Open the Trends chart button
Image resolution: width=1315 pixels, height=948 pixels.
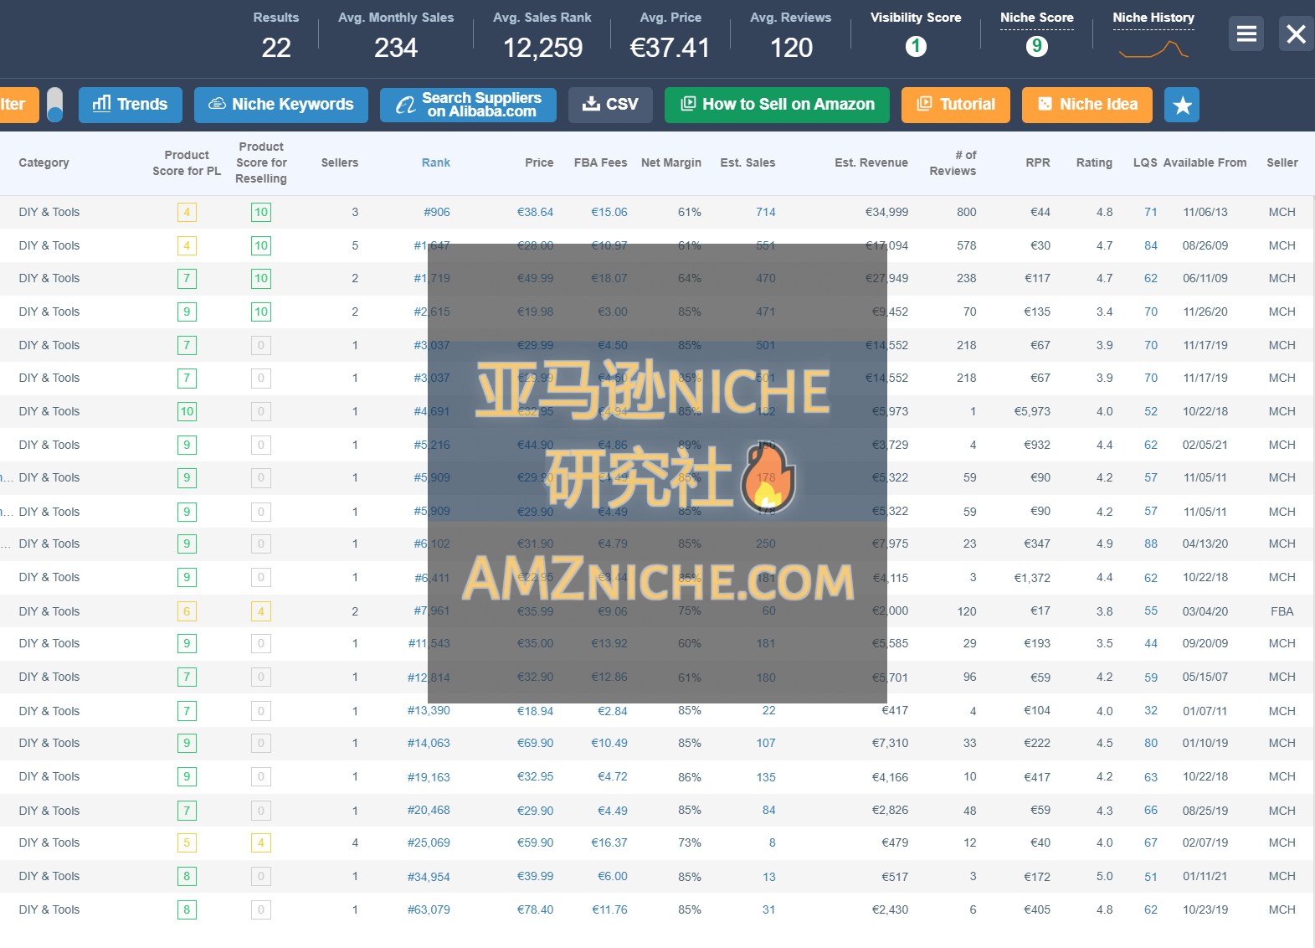[131, 105]
